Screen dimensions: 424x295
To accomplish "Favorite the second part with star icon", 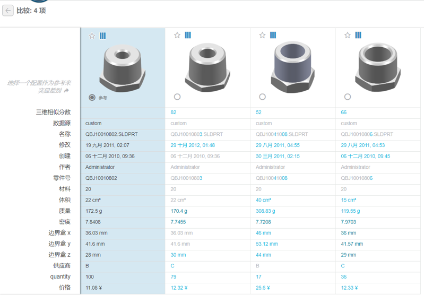I will [177, 36].
